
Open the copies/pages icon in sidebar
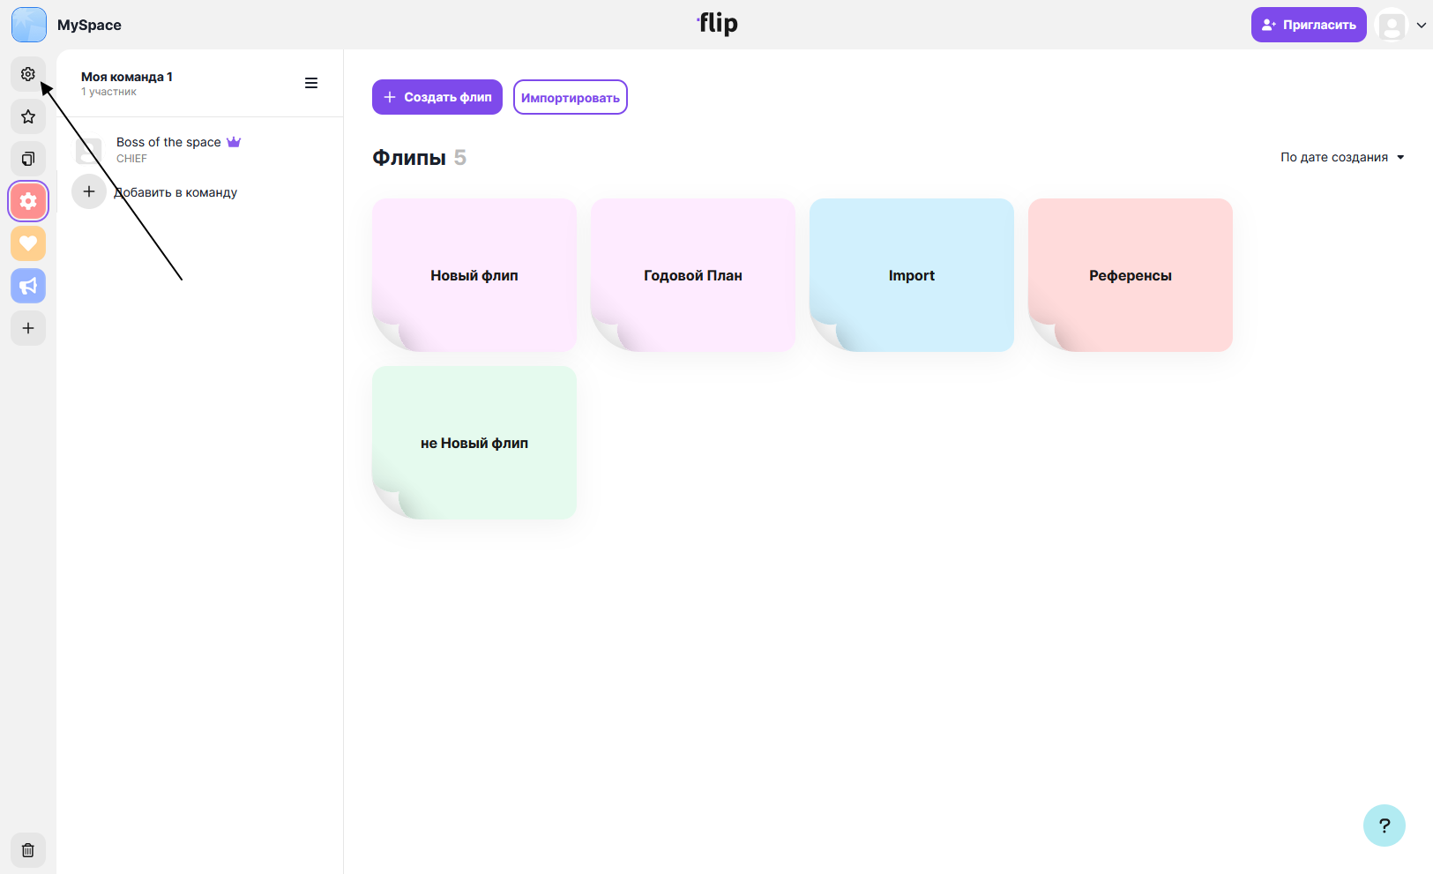[x=28, y=159]
